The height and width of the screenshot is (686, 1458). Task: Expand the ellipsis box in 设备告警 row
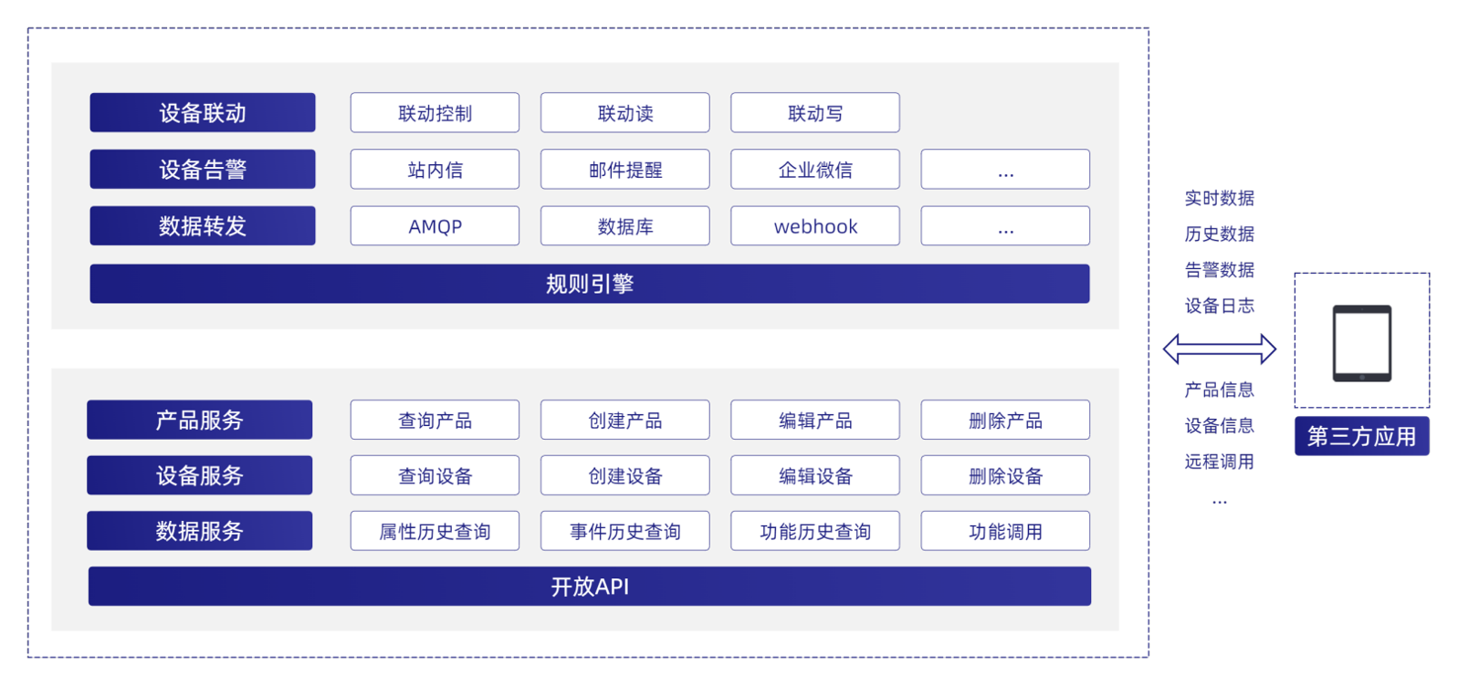tap(1005, 170)
